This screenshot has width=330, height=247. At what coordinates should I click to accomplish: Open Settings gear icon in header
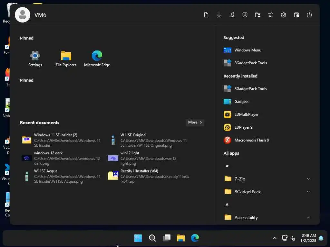coord(284,15)
